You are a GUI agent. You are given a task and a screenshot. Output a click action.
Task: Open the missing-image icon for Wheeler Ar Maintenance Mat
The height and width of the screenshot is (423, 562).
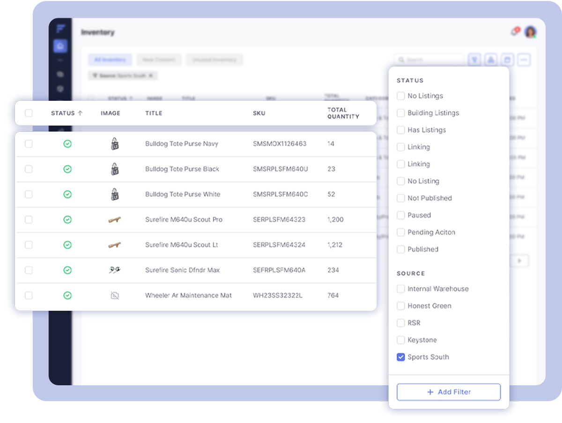[x=114, y=295]
